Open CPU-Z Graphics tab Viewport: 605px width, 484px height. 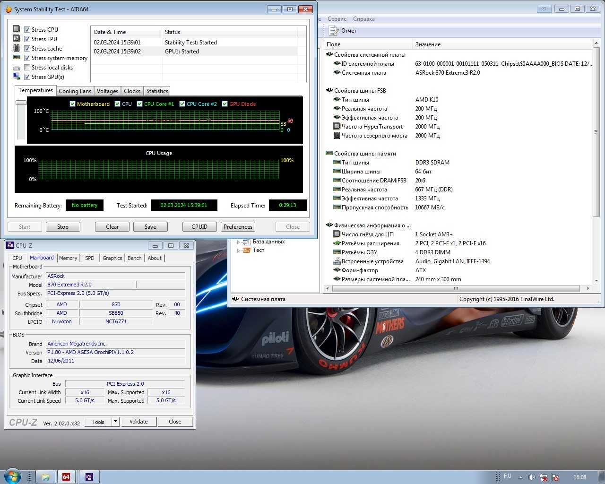pyautogui.click(x=112, y=258)
